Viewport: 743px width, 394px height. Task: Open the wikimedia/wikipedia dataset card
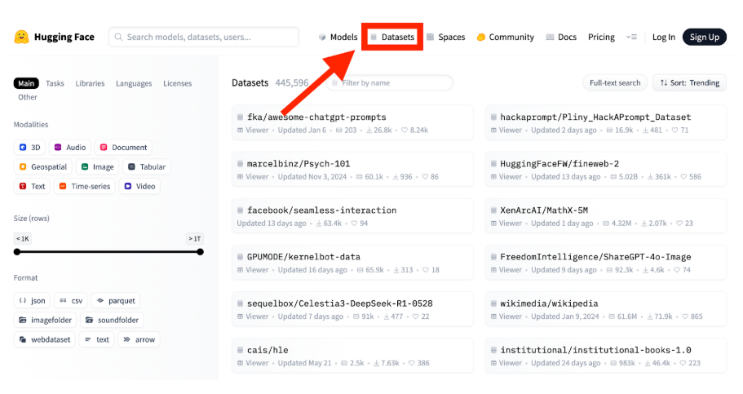click(605, 308)
